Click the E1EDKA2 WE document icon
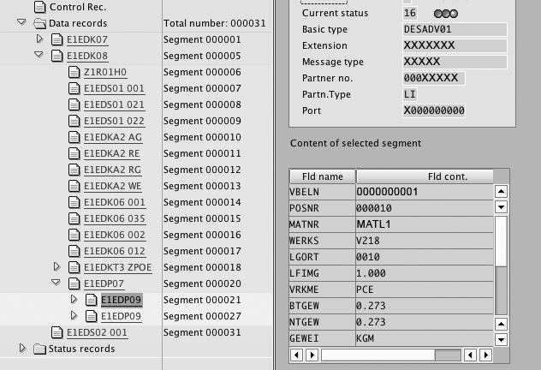This screenshot has width=541, height=370. [74, 186]
